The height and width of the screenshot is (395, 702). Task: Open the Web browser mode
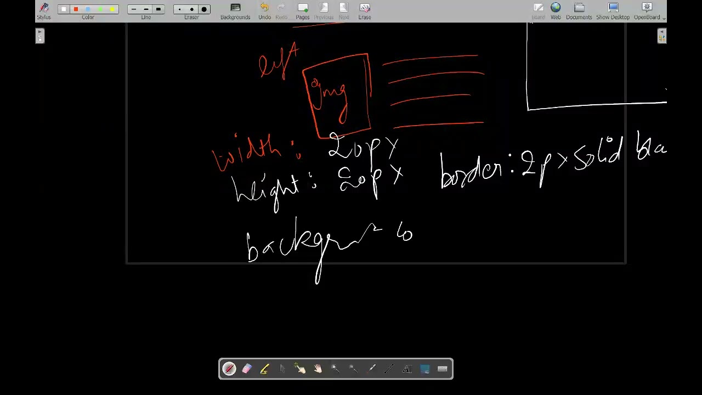click(x=556, y=10)
